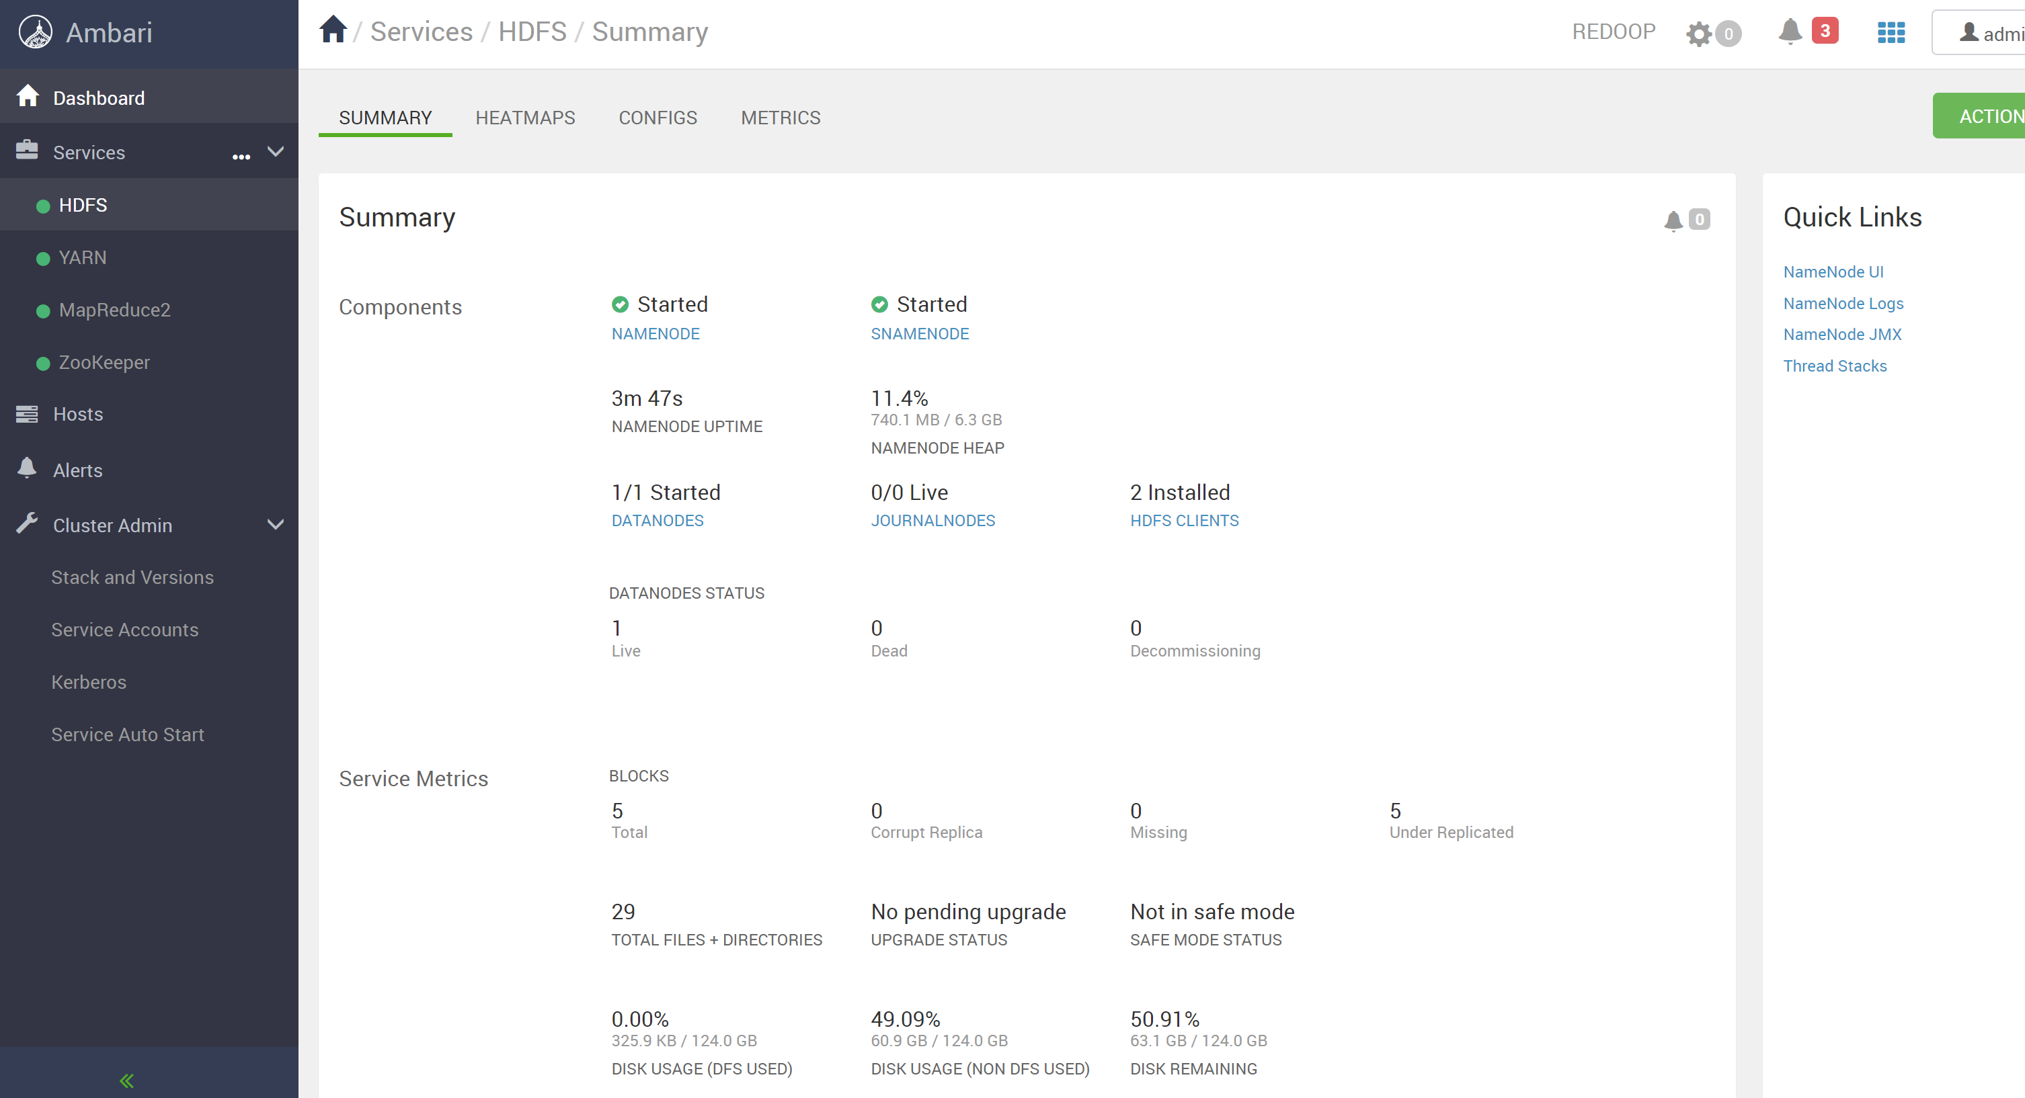Open background operations gear icon
Image resolution: width=2025 pixels, height=1098 pixels.
[x=1698, y=33]
